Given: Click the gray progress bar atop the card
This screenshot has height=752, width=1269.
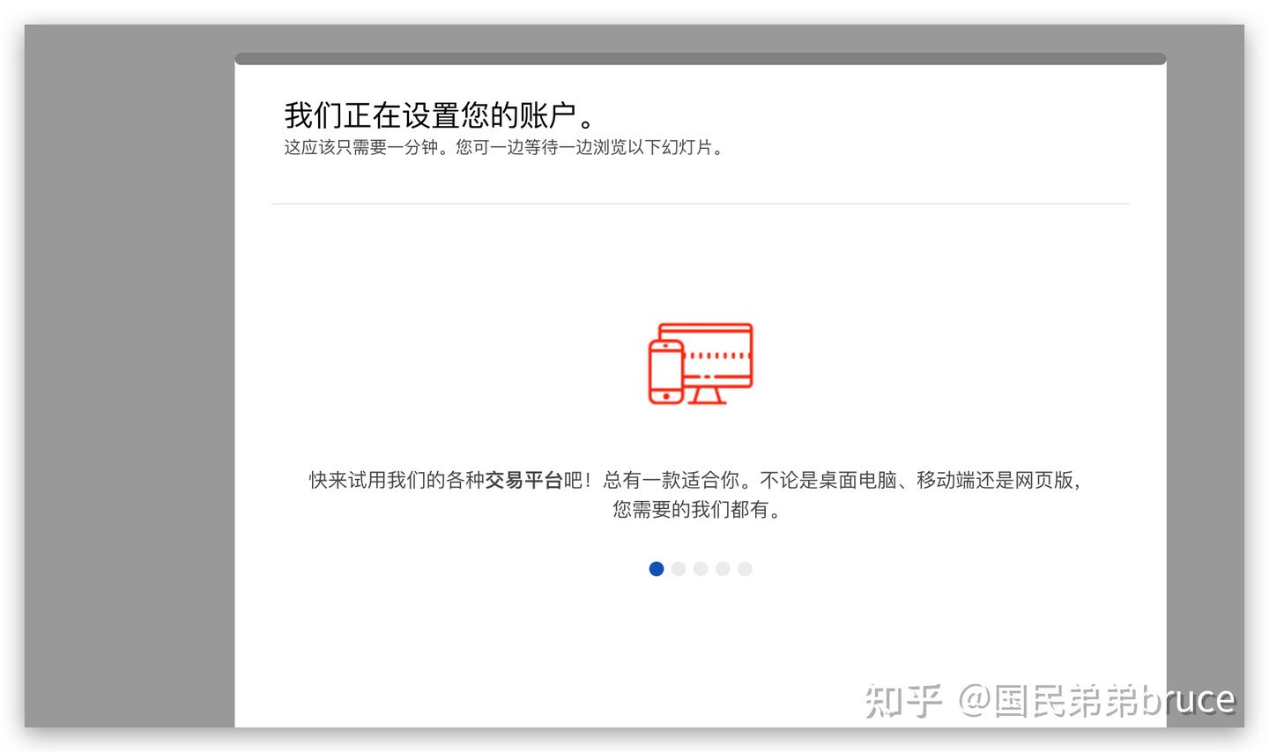Looking at the screenshot, I should pos(700,58).
